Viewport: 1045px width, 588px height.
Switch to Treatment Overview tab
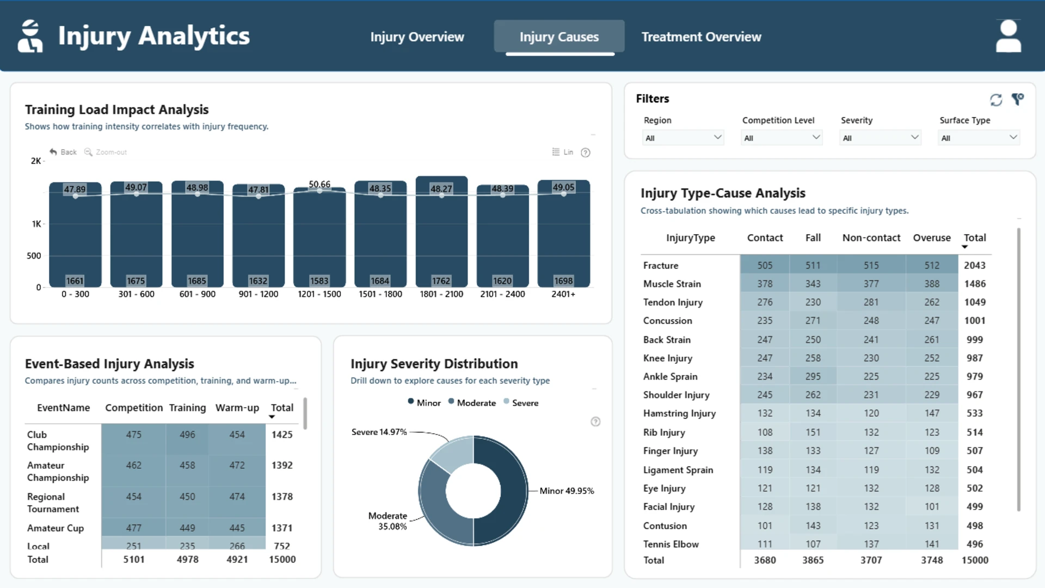pyautogui.click(x=701, y=36)
